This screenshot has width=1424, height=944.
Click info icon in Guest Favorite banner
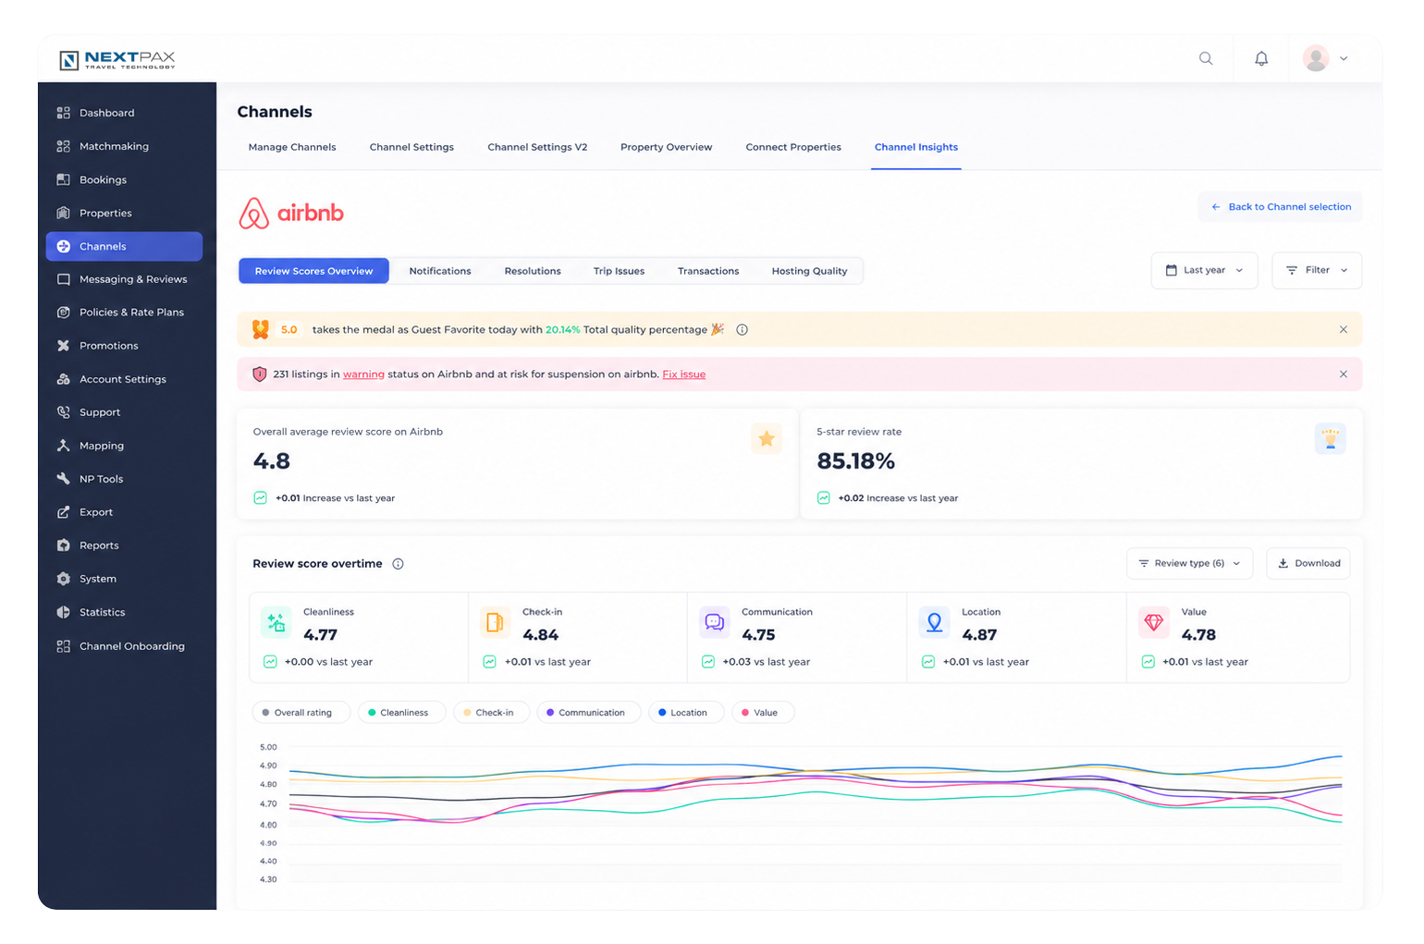(742, 329)
